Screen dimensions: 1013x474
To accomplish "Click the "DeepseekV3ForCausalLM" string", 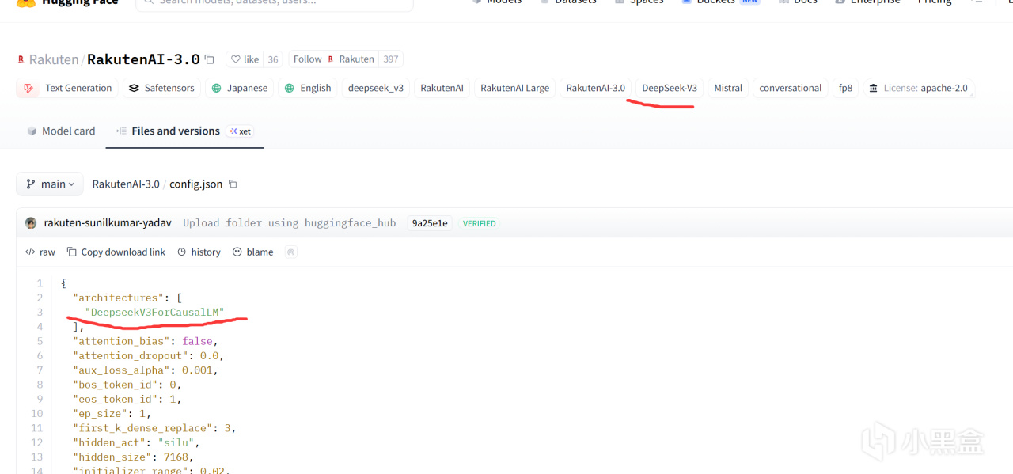I will (155, 312).
